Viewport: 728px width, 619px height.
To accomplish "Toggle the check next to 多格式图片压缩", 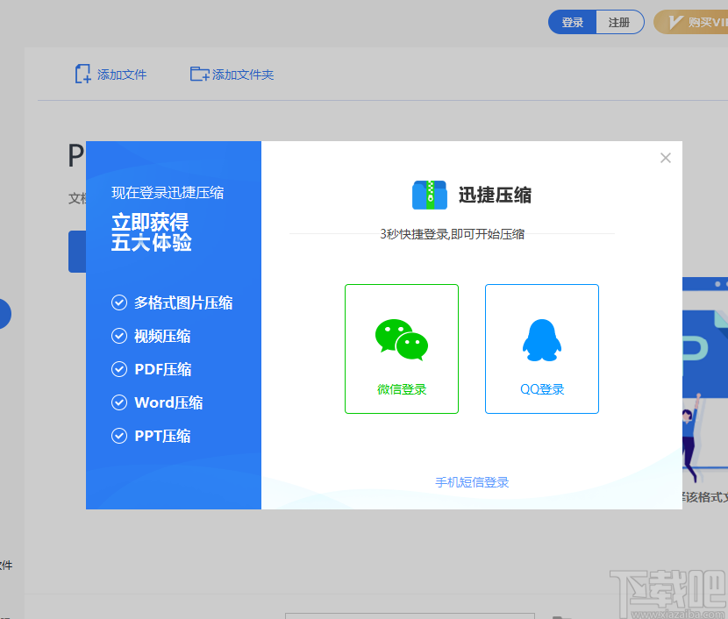I will pos(119,302).
